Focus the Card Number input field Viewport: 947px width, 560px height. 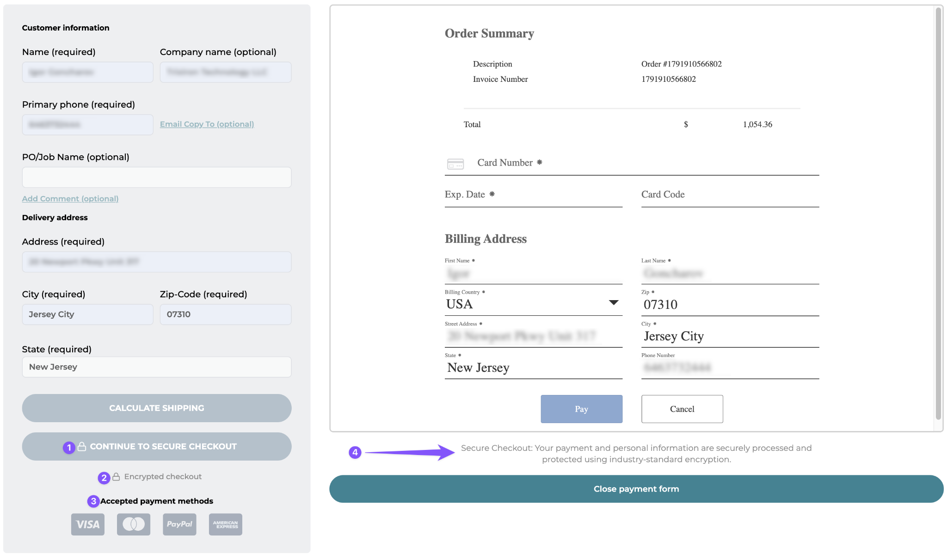pyautogui.click(x=632, y=163)
